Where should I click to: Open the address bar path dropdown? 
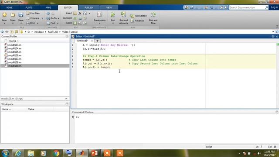point(273,32)
